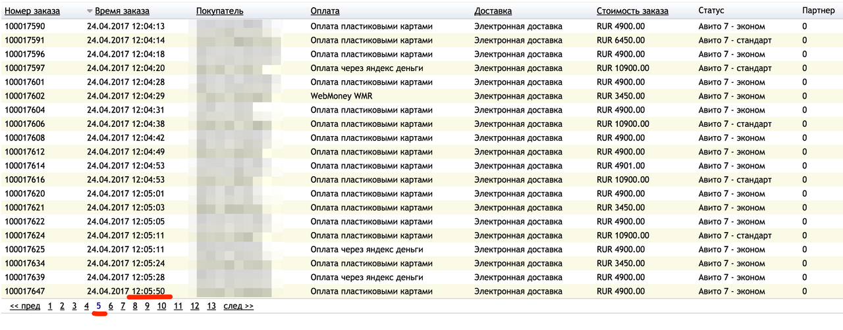Sort orders by Время заказа header

(122, 11)
